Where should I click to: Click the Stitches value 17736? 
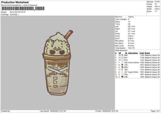pos(157,2)
